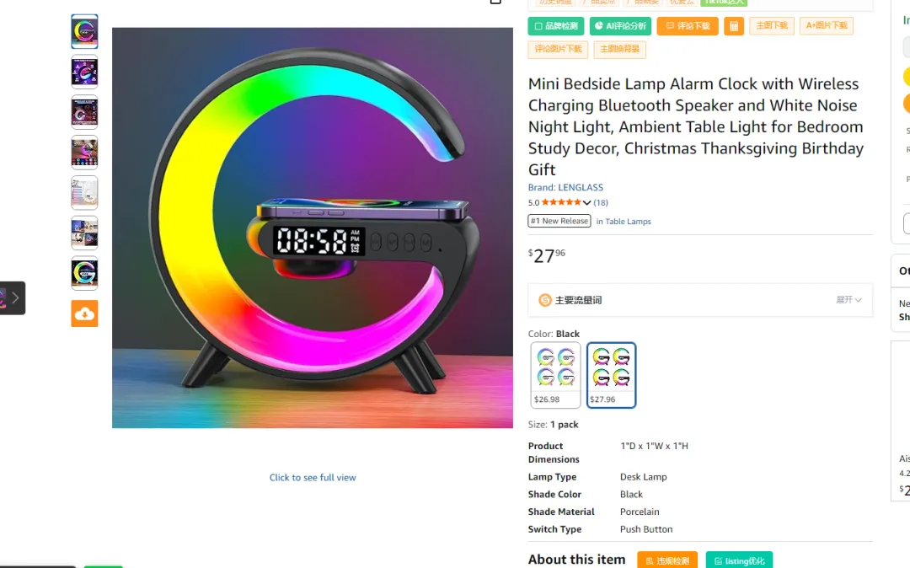This screenshot has width=910, height=568.
Task: Open the AI评论分析 review analysis tool
Action: pos(620,26)
